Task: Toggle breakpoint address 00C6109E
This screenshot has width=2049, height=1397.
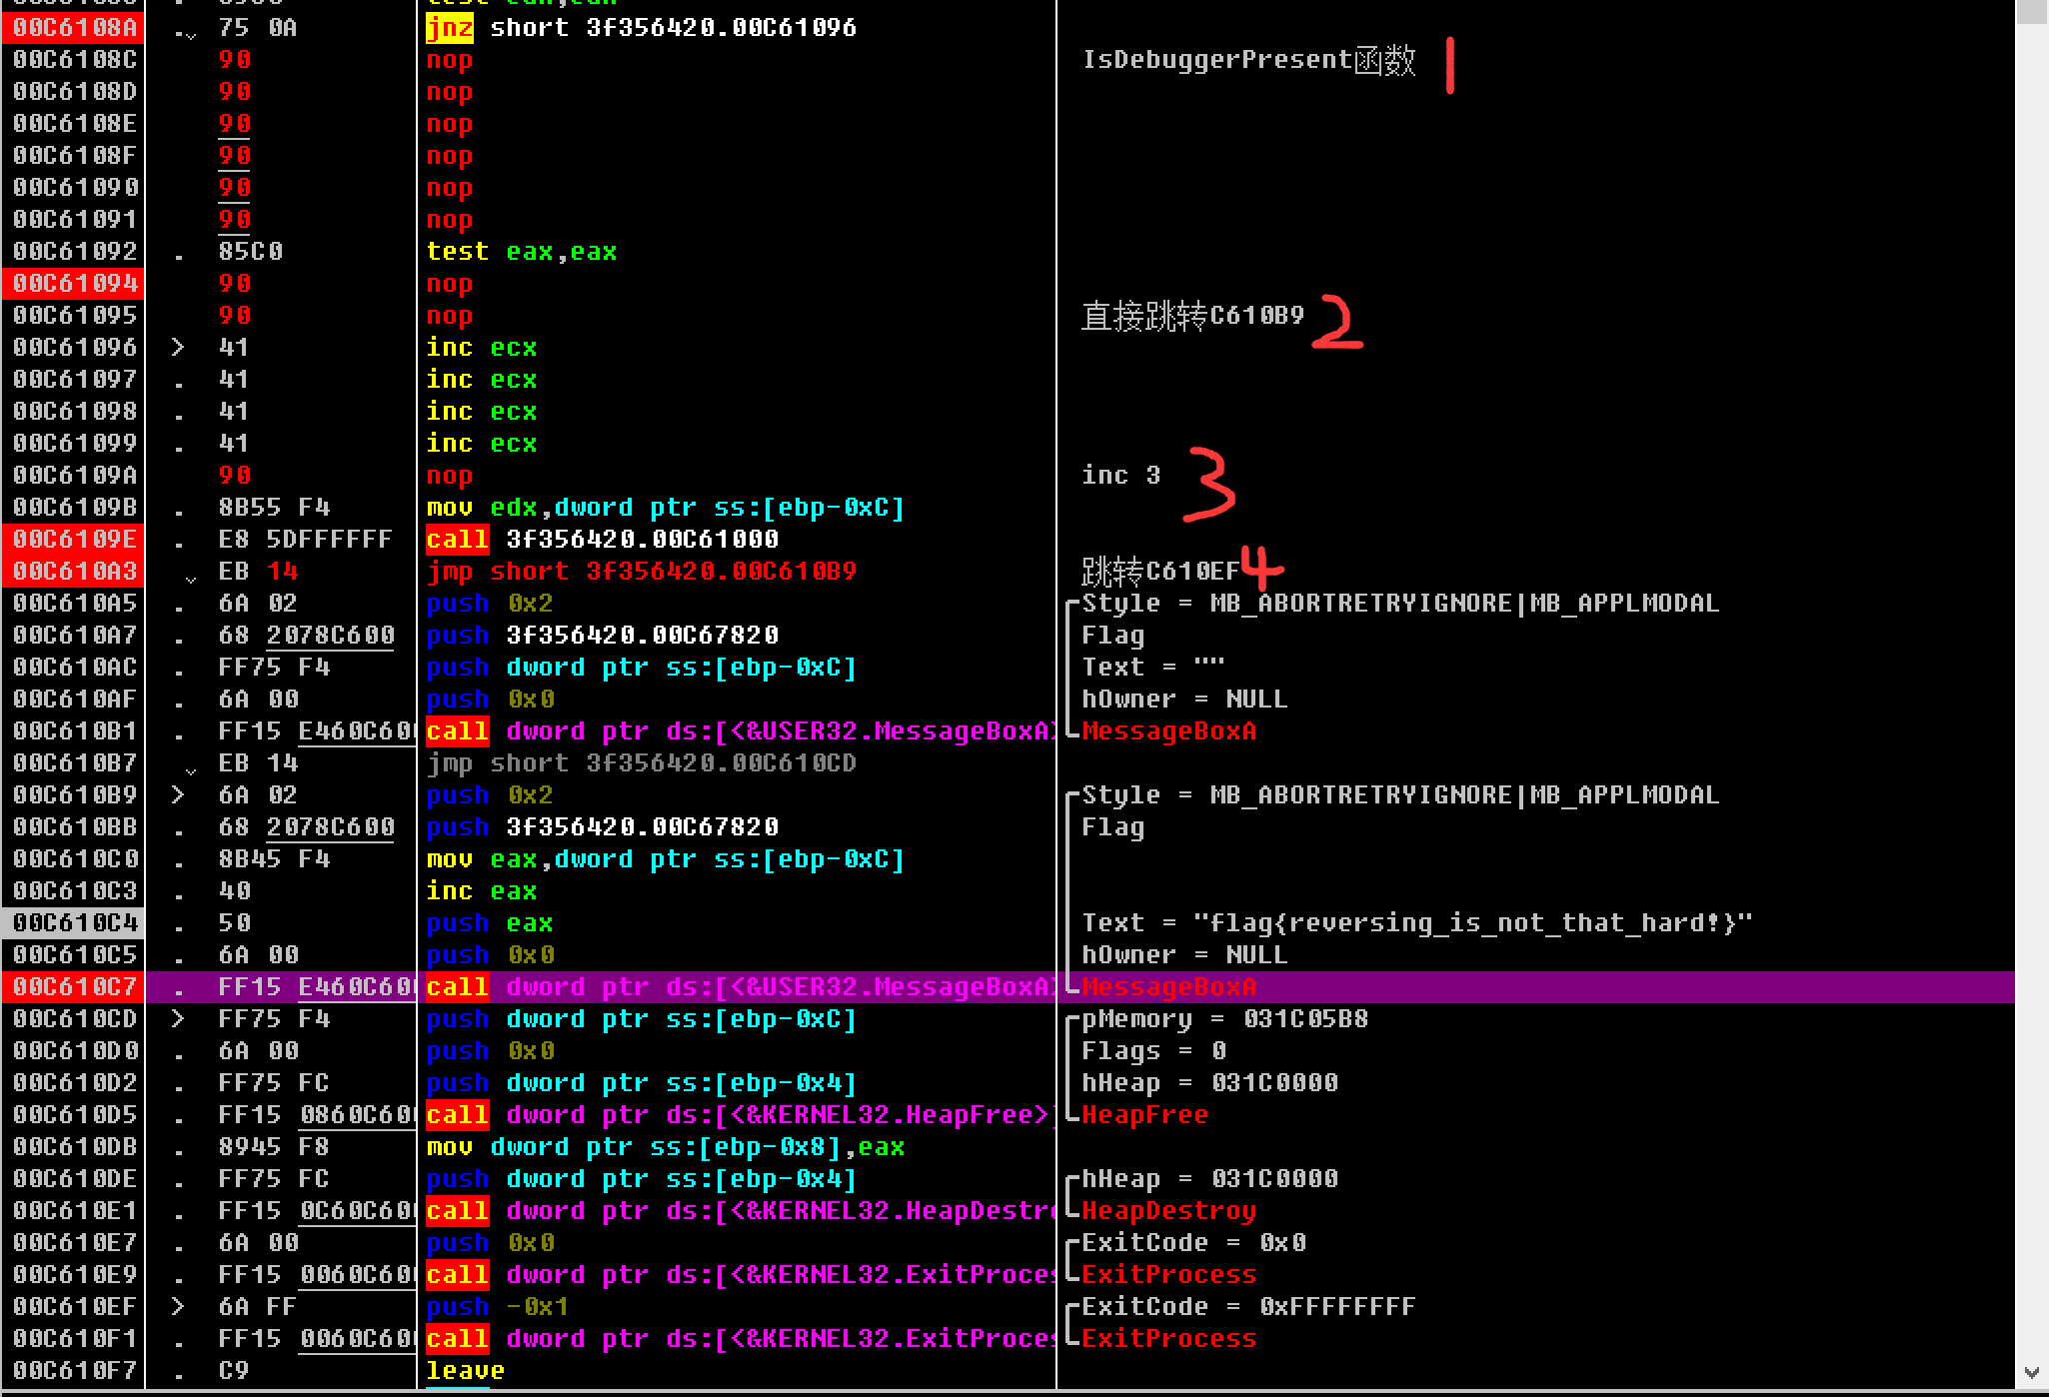Action: click(74, 539)
